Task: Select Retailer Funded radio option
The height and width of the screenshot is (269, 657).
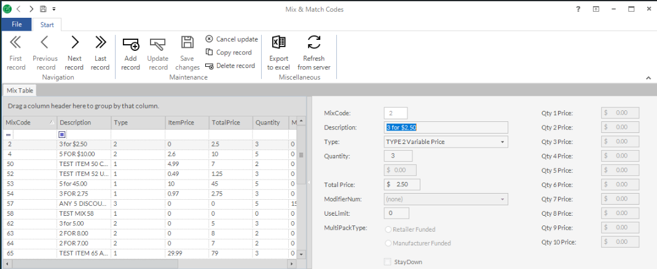Action: point(388,229)
